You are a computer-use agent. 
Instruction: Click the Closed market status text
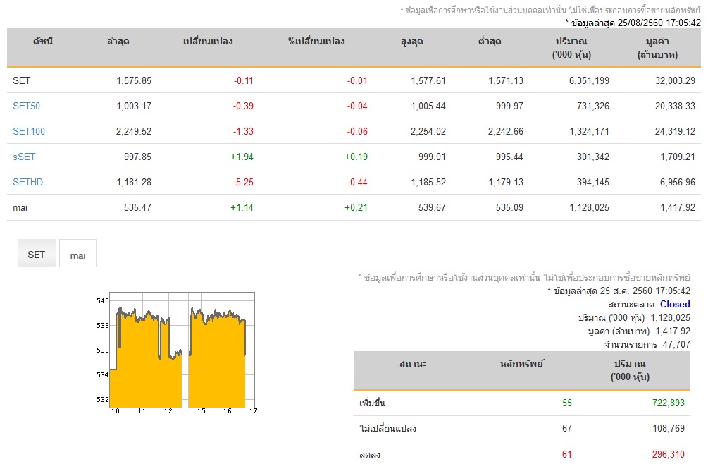675,304
